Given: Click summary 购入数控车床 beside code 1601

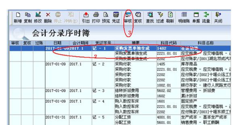Looking at the screenshot, I should coord(127,101).
